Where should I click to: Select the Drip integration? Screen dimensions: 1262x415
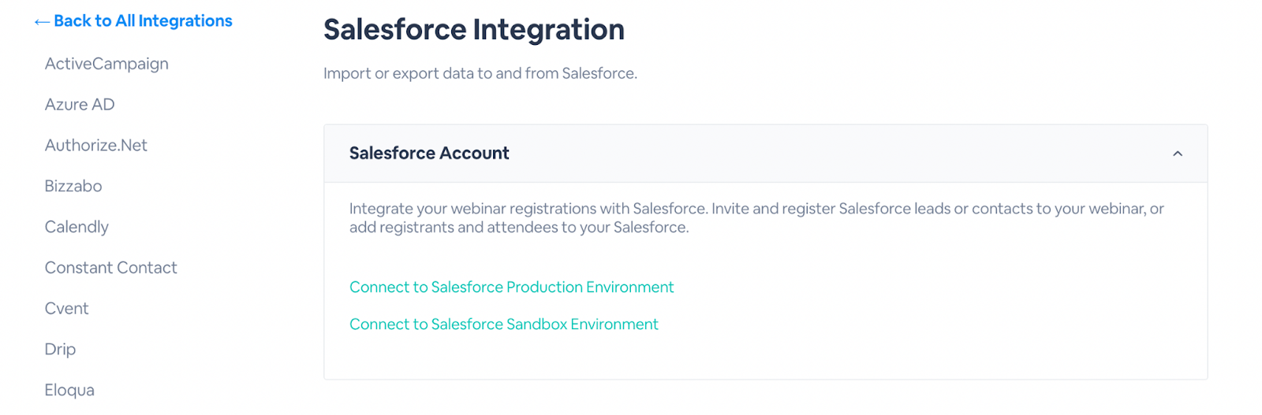pyautogui.click(x=60, y=349)
